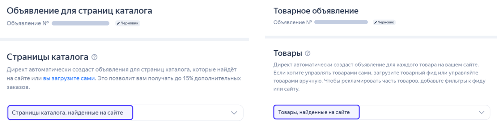Expand chevron of the Товары source dropdown
The height and width of the screenshot is (124, 497).
click(482, 112)
